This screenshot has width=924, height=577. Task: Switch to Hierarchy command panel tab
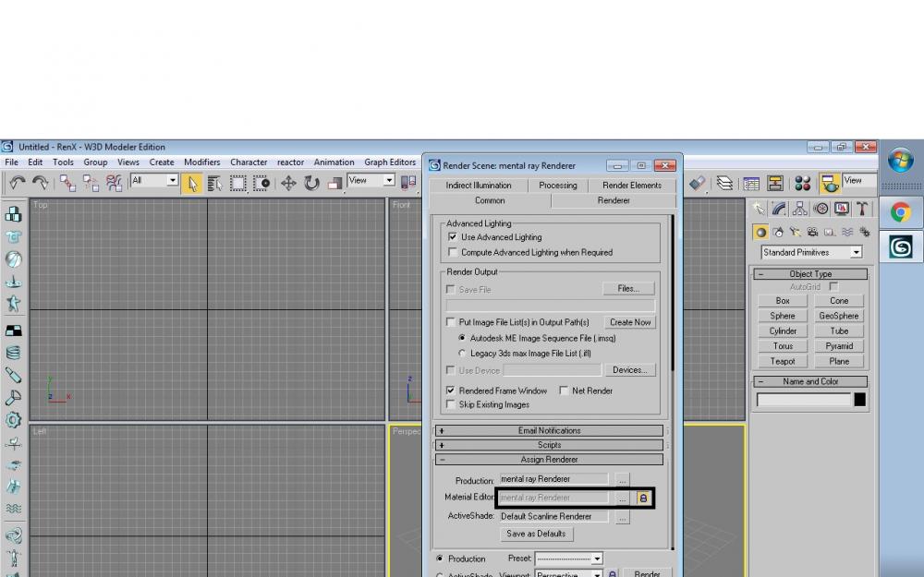point(799,209)
